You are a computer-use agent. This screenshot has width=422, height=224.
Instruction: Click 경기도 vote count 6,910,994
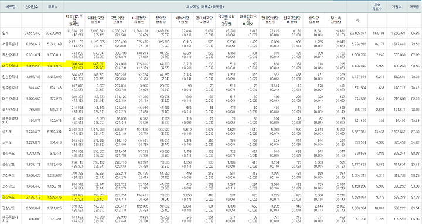point(55,132)
